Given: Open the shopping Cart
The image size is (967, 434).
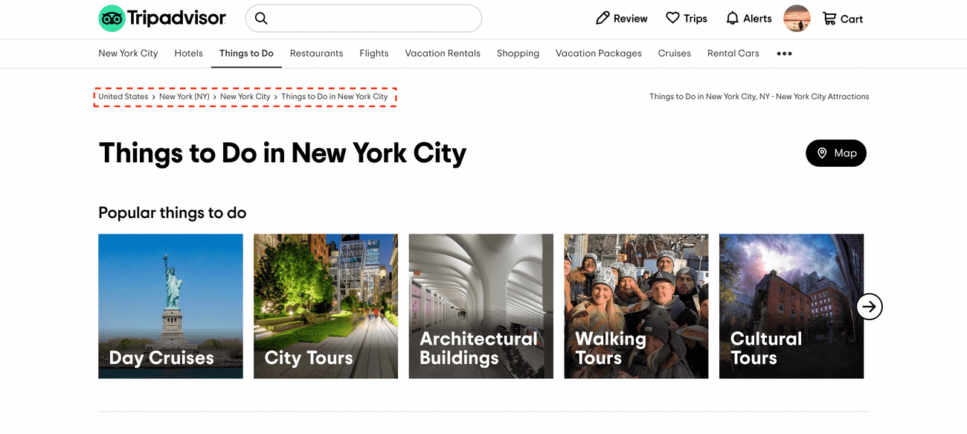Looking at the screenshot, I should (843, 19).
